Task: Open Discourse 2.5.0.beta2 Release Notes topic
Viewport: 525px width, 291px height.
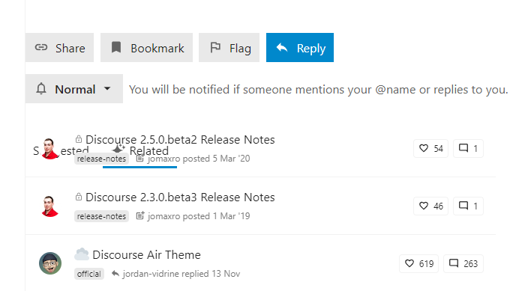Action: (180, 140)
